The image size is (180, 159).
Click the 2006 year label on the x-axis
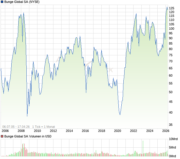click(5, 131)
